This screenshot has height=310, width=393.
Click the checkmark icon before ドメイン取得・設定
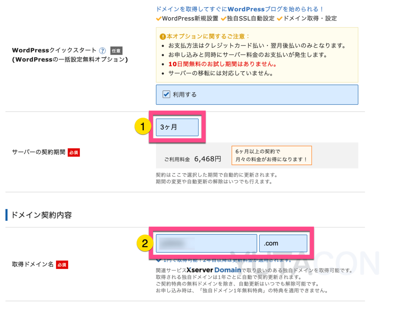[x=280, y=19]
